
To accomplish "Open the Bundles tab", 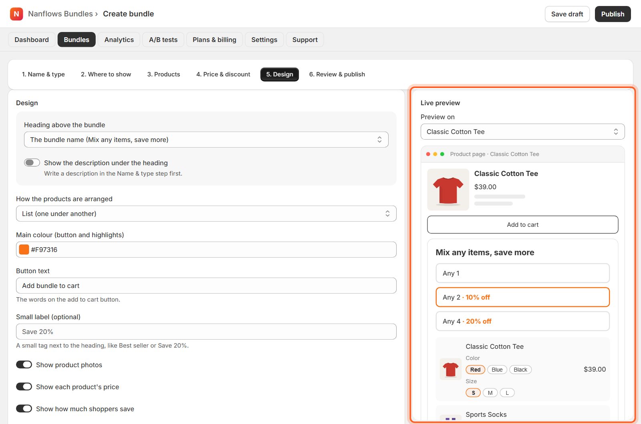I will pos(77,40).
